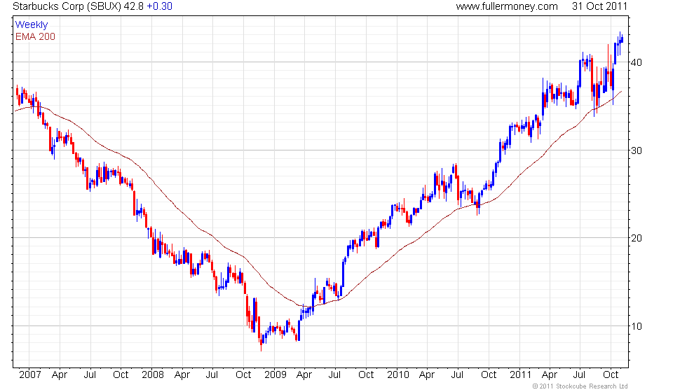Viewport: 687px width, 392px height.
Task: Click the 30 price axis label
Action: pyautogui.click(x=637, y=150)
